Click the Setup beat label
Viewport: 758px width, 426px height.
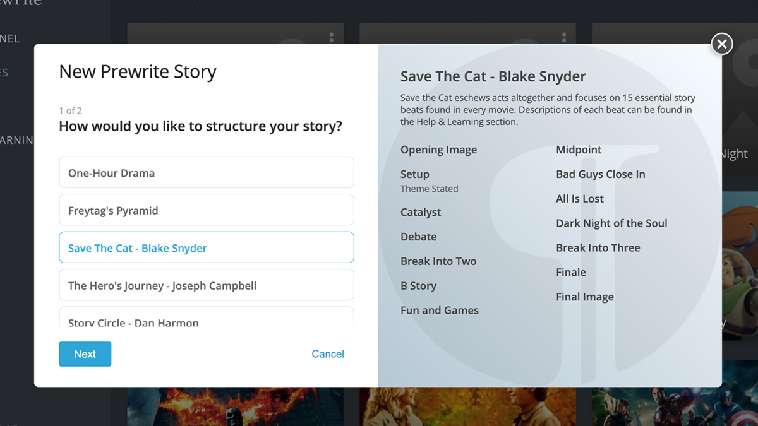click(415, 174)
